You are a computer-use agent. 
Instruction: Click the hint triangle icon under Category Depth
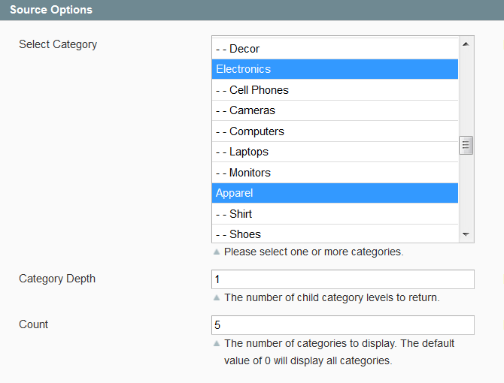coord(217,297)
